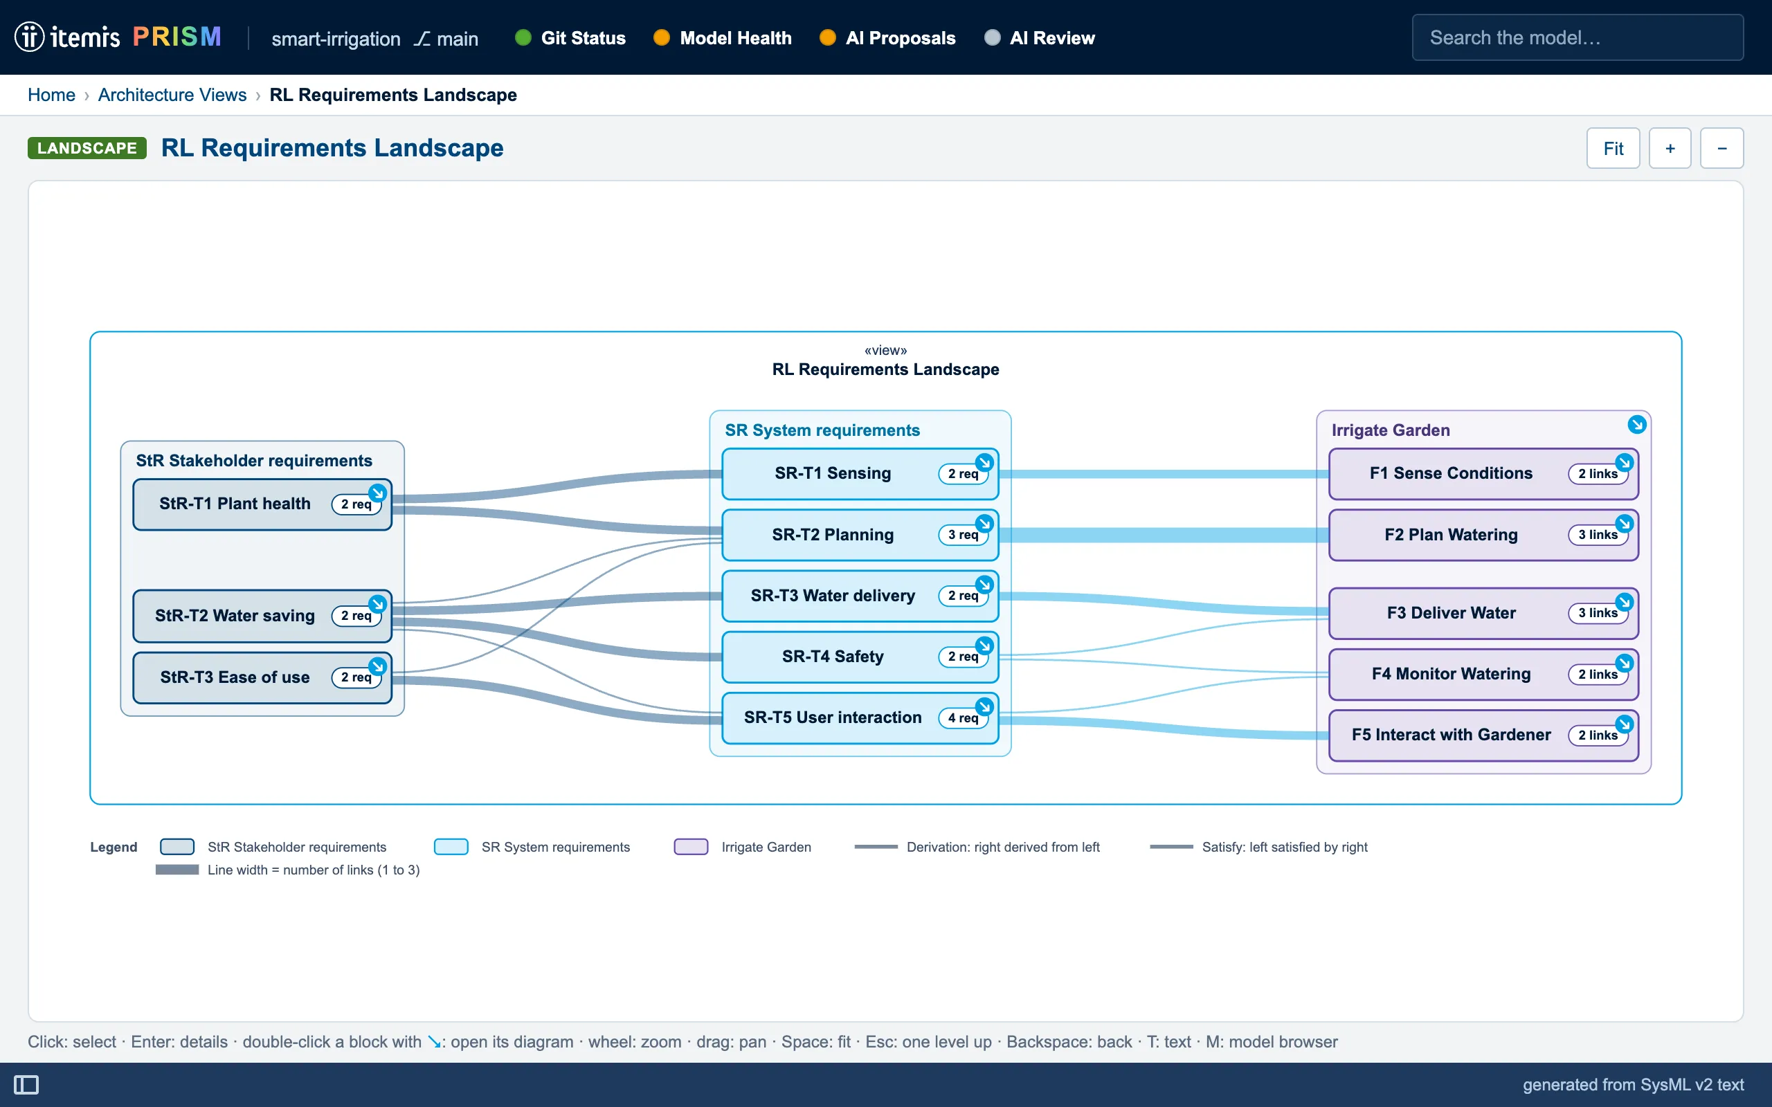The image size is (1772, 1107).
Task: Go to Architecture Views breadcrumb
Action: point(172,95)
